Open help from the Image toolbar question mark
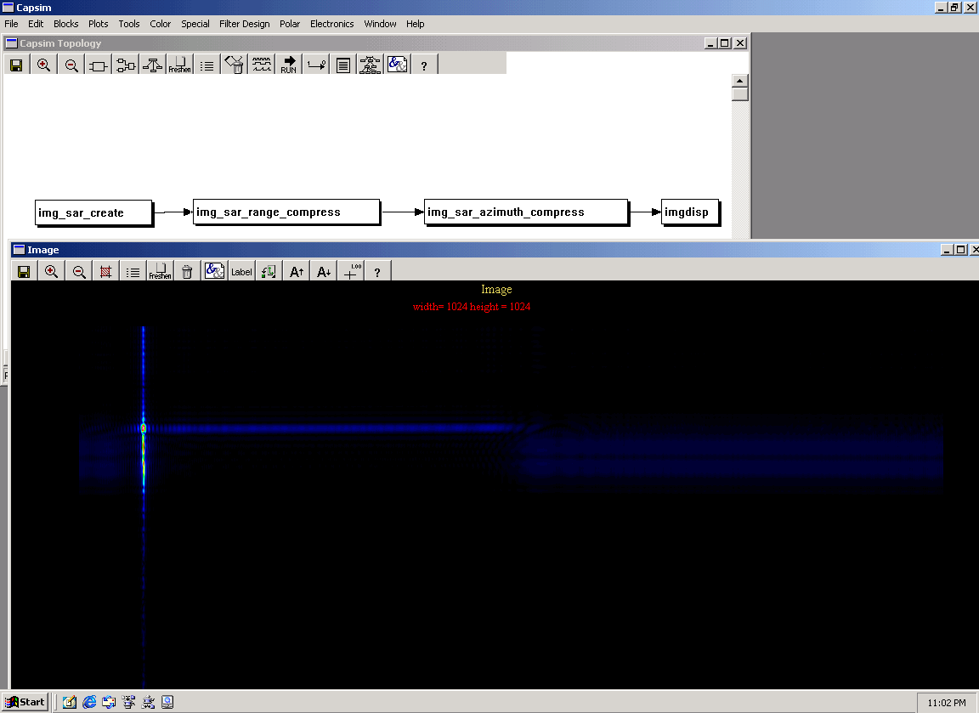This screenshot has height=713, width=979. point(377,272)
